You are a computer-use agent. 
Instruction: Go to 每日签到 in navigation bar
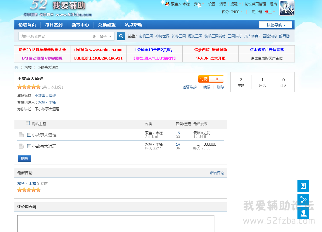pos(53,25)
